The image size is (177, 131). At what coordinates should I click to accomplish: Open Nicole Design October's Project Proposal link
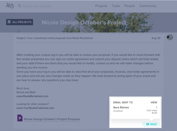click(52, 119)
